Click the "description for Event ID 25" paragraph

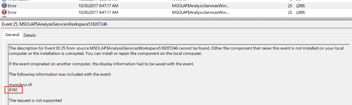coord(176,51)
